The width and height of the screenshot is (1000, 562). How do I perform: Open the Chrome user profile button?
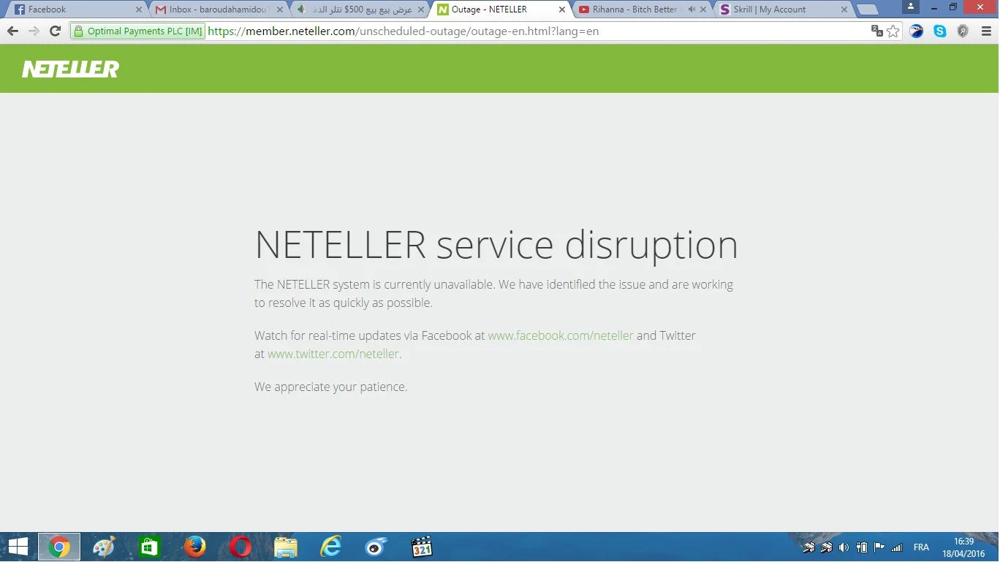[x=911, y=7]
